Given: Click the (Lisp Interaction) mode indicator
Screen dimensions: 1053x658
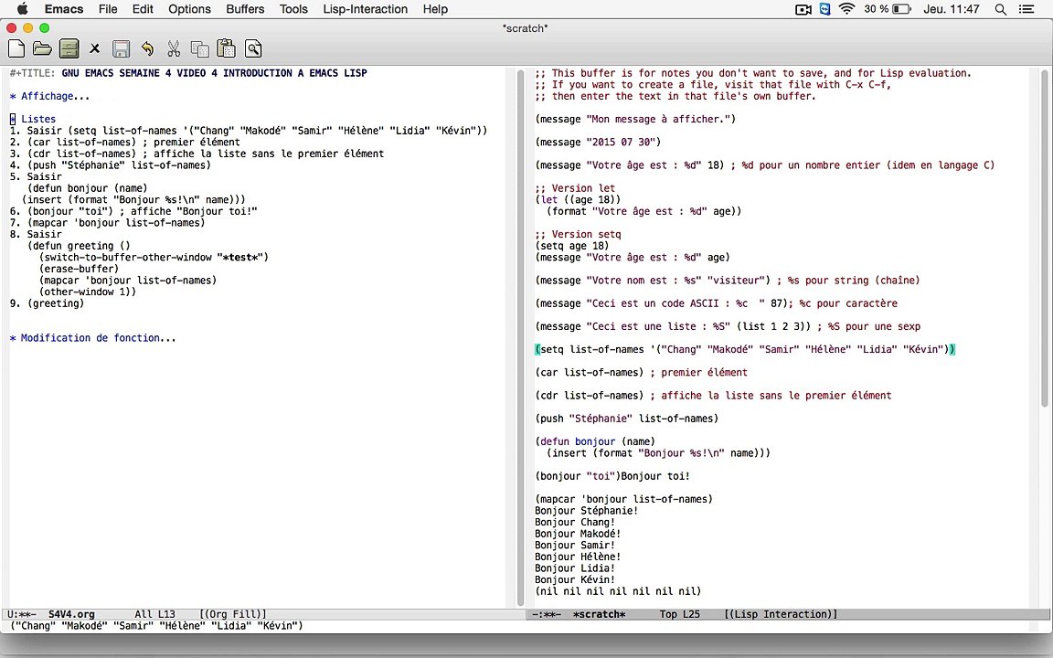Looking at the screenshot, I should 781,614.
